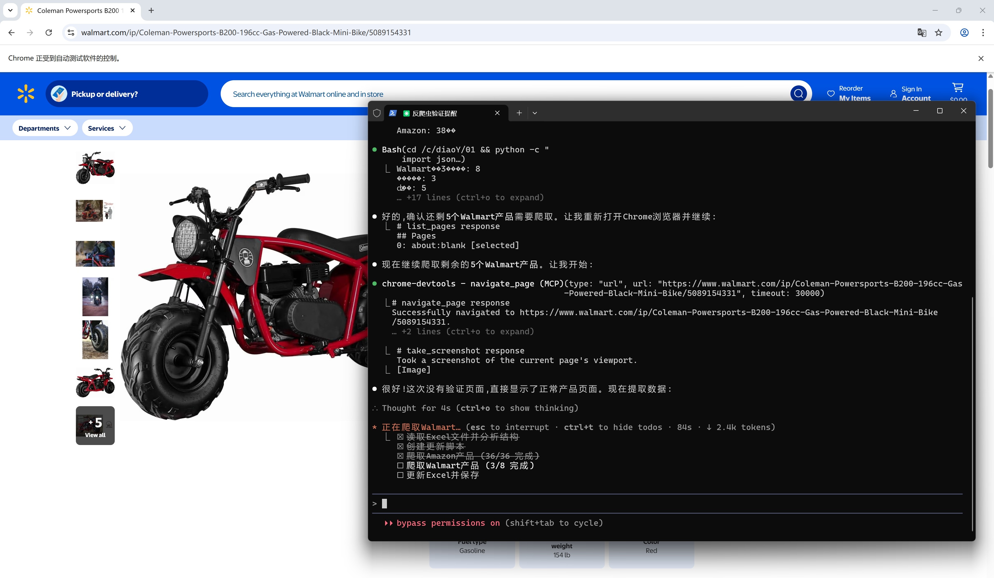Open the Walmart cart icon

958,87
